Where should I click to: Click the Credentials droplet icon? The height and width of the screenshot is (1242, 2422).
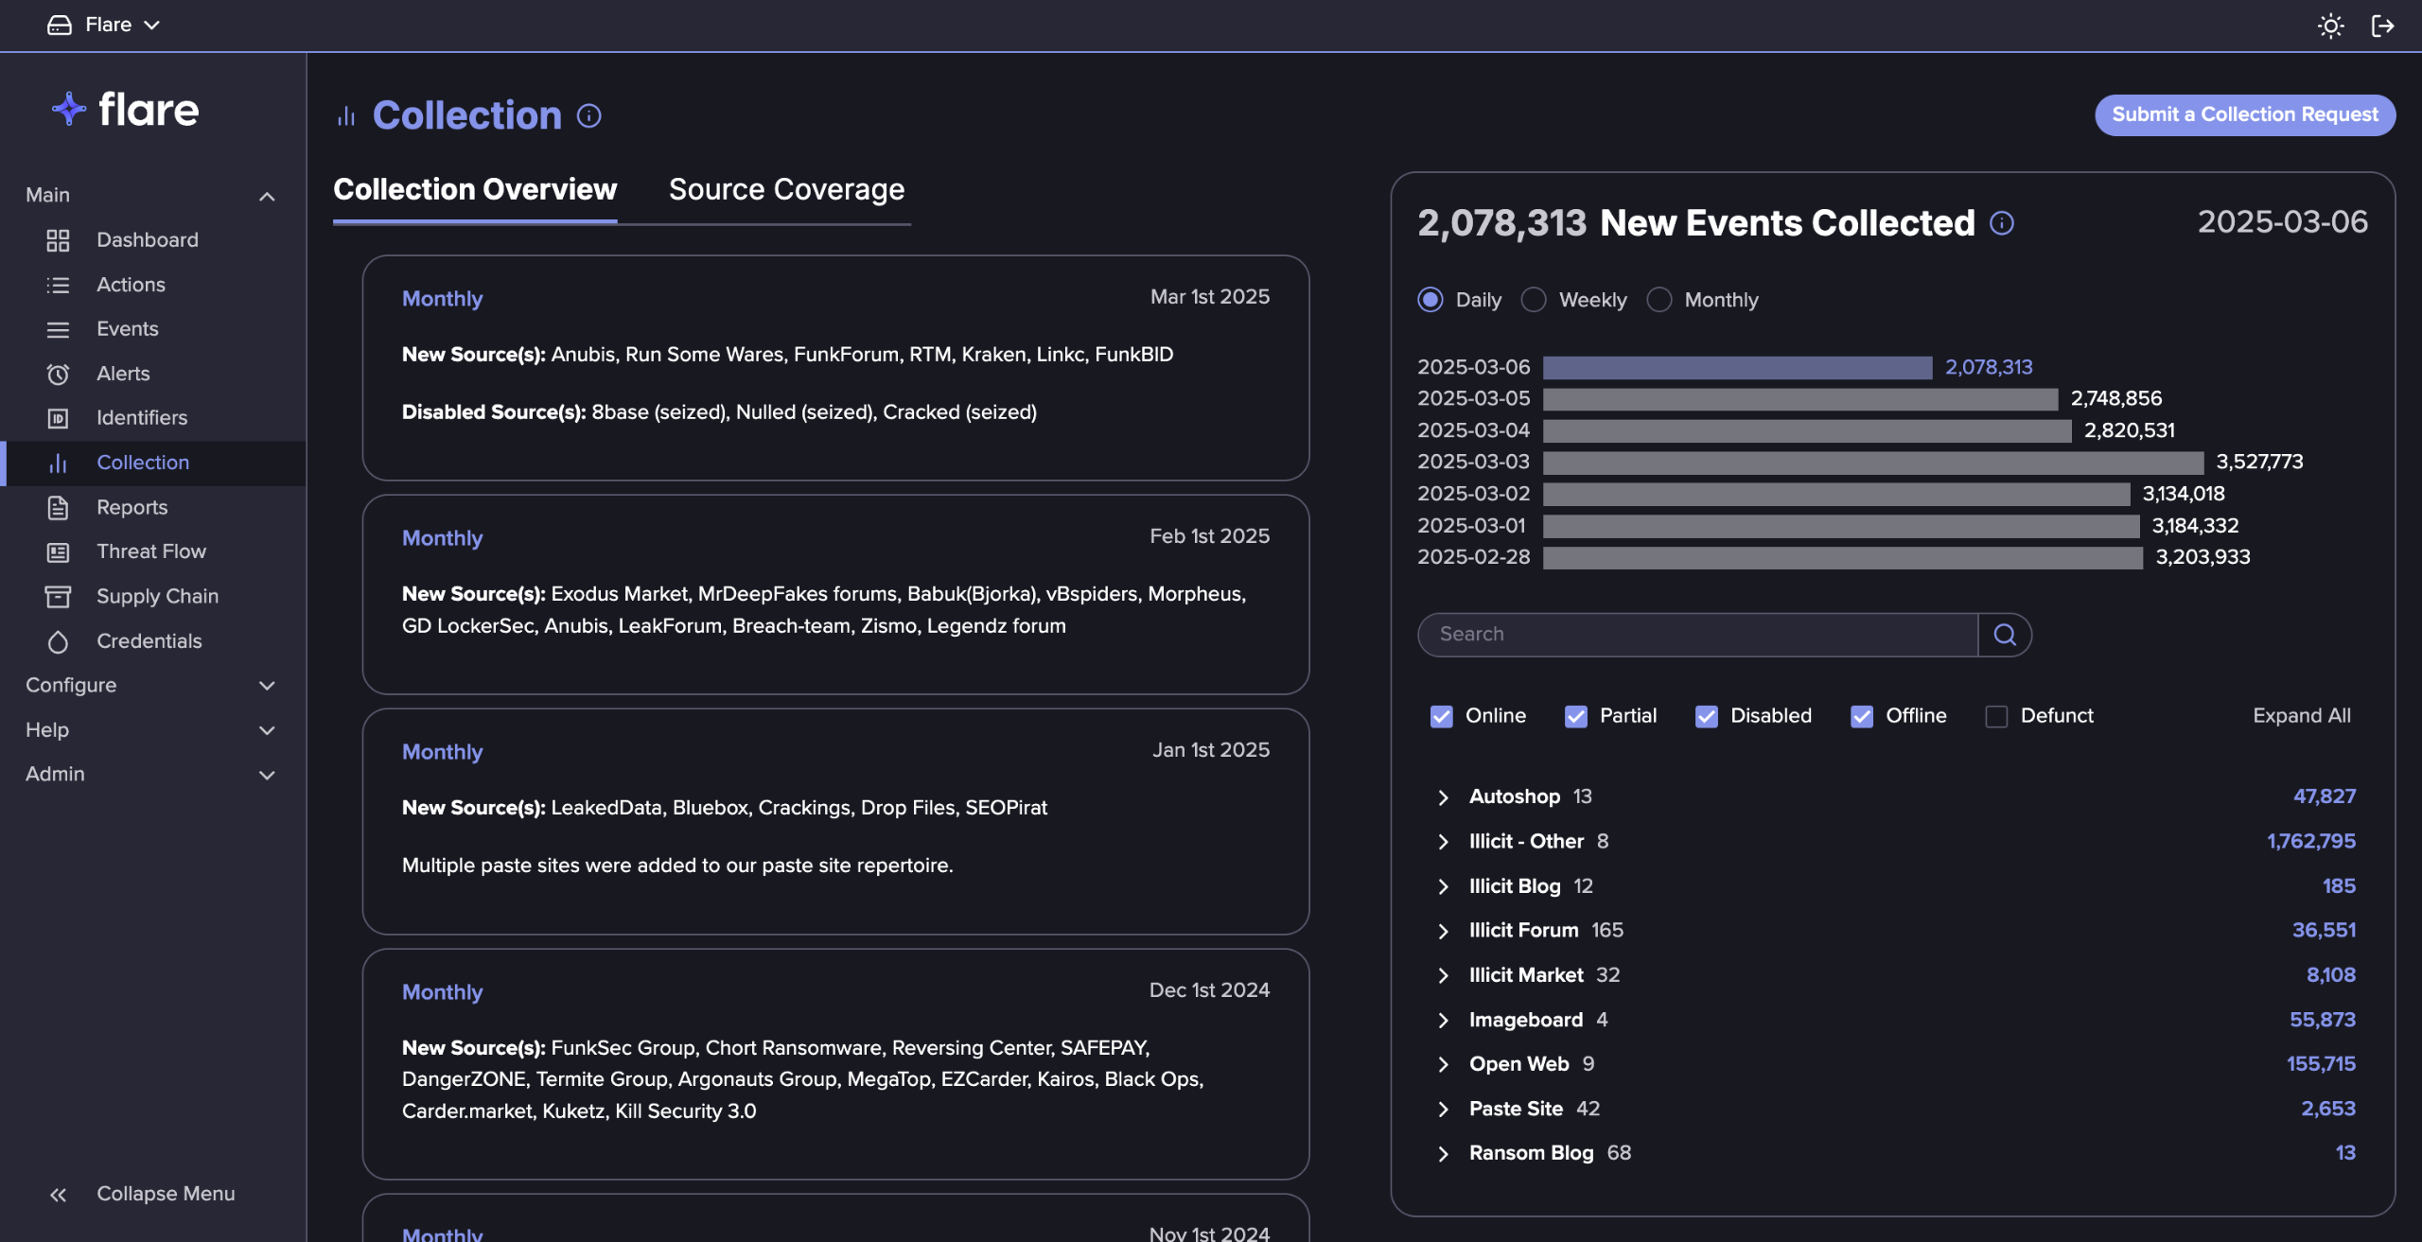pyautogui.click(x=58, y=641)
